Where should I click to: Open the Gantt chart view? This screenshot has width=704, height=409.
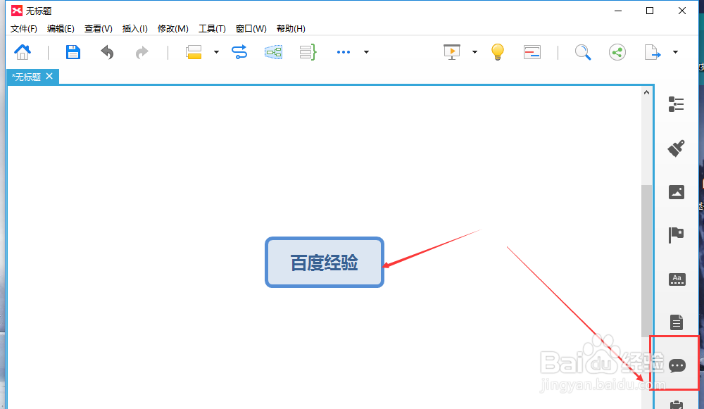point(532,52)
